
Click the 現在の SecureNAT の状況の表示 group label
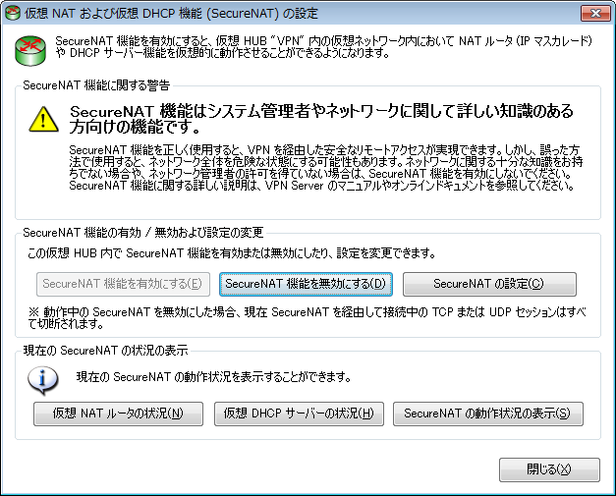coord(105,351)
